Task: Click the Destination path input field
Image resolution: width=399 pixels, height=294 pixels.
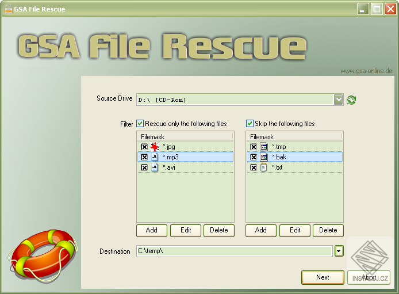Action: (x=235, y=251)
